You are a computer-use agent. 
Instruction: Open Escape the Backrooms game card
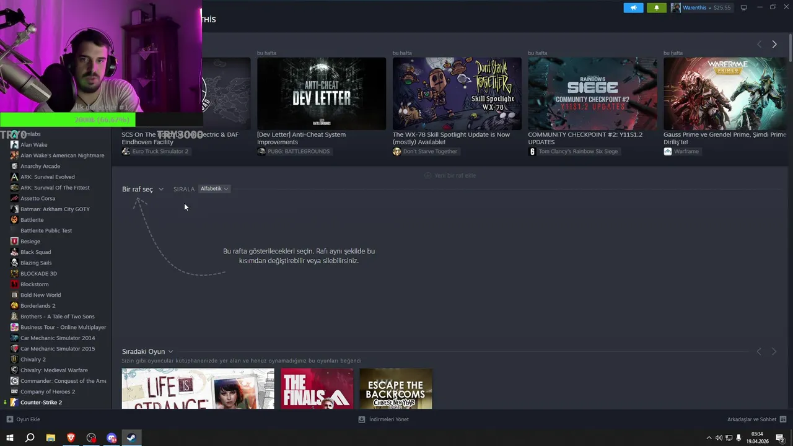point(396,388)
